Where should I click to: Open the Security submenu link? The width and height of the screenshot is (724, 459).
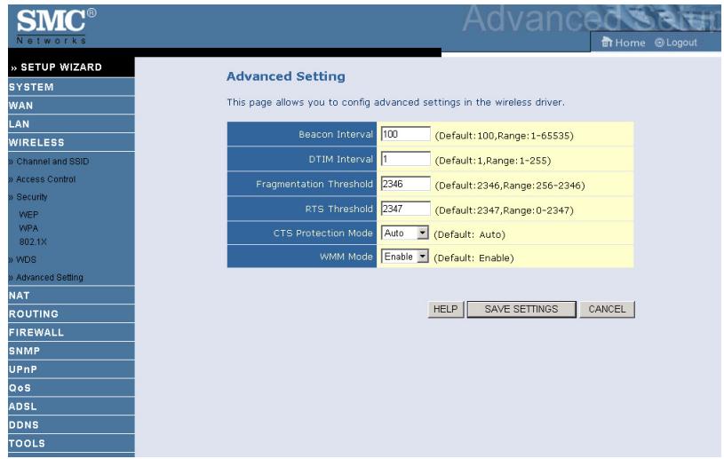[x=31, y=197]
